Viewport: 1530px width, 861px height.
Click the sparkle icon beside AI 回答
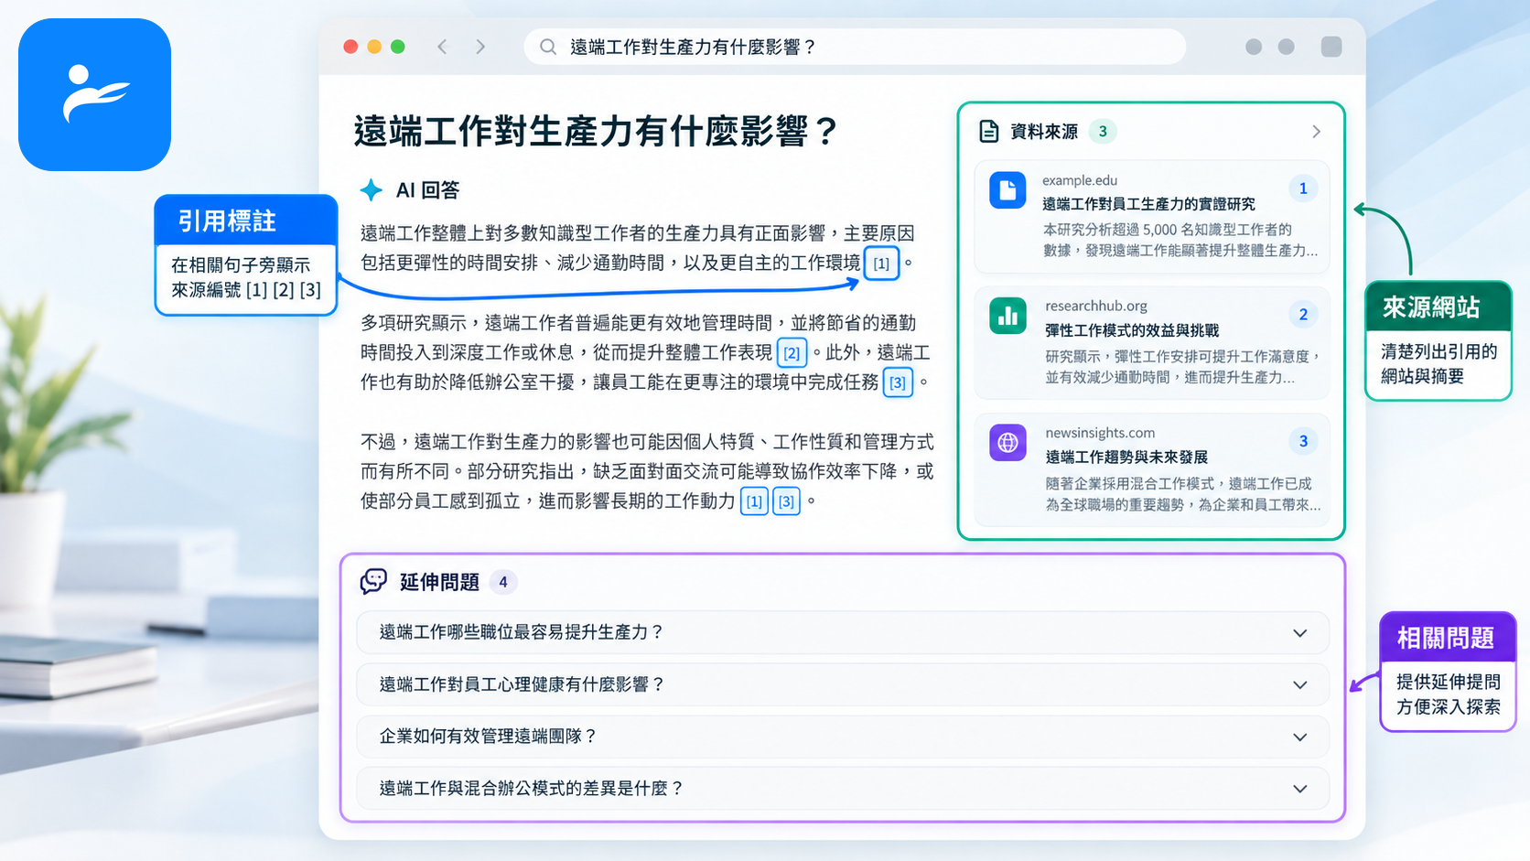pos(372,190)
